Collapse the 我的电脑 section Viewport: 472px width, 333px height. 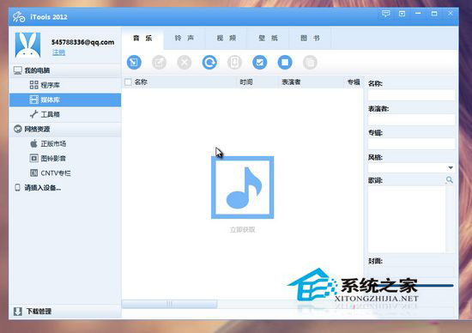tap(65, 70)
